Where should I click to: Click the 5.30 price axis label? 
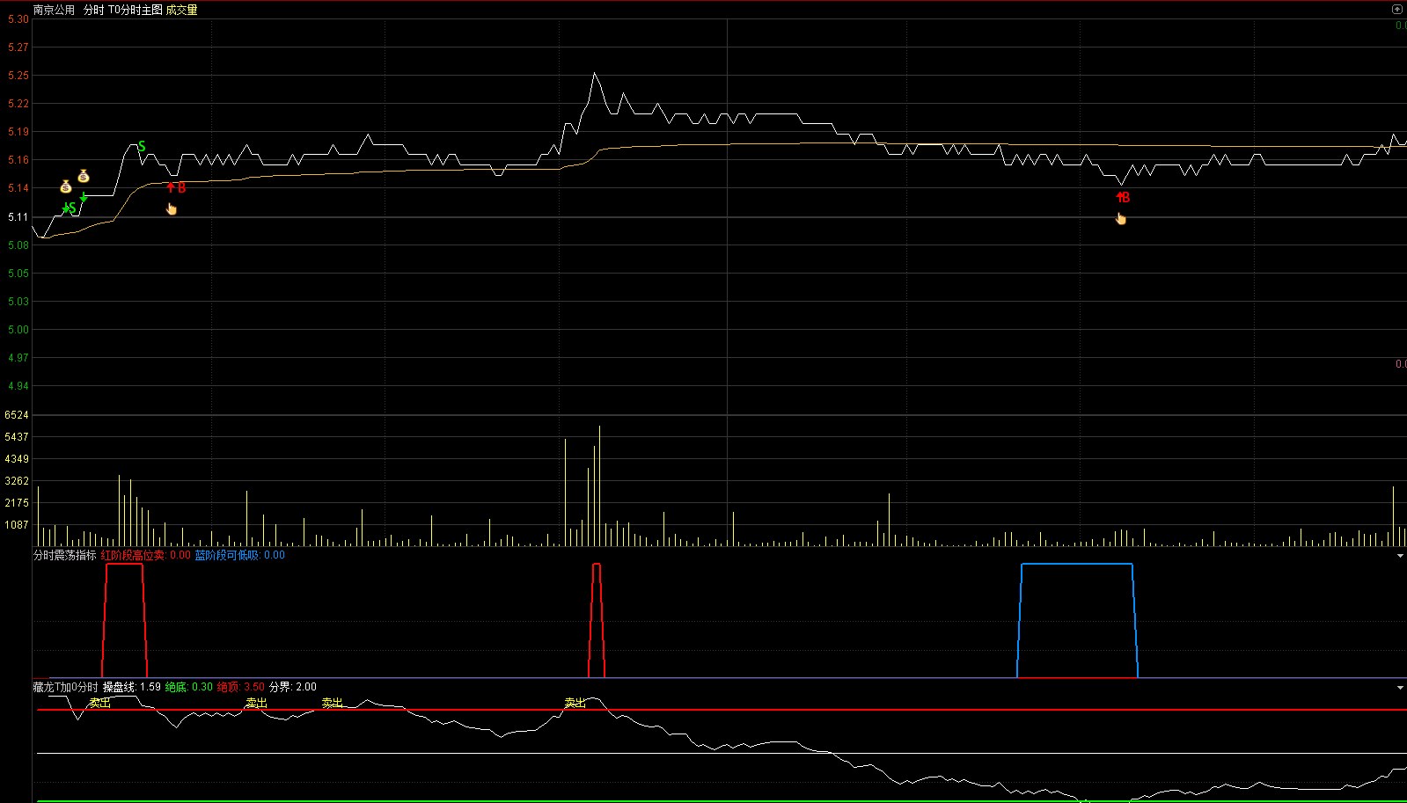click(x=18, y=19)
